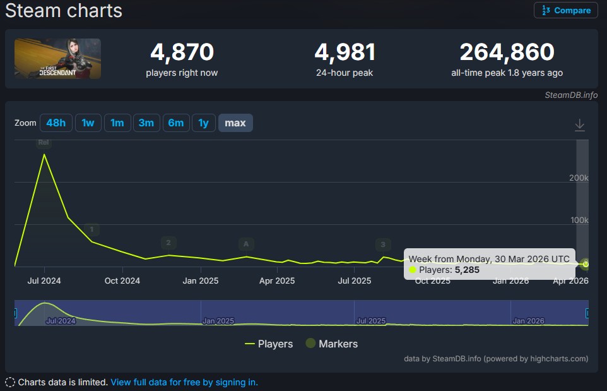Hide the Markers series via legend
This screenshot has height=391, width=607.
(331, 344)
